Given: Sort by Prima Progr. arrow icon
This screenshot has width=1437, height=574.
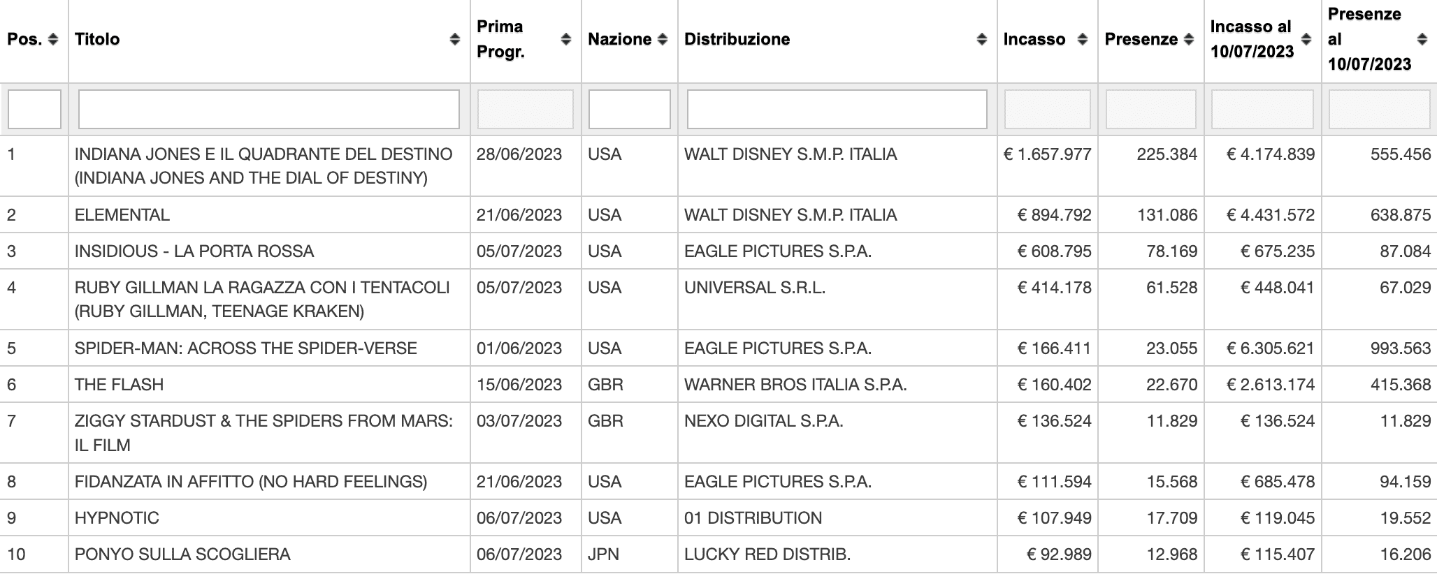Looking at the screenshot, I should point(566,40).
